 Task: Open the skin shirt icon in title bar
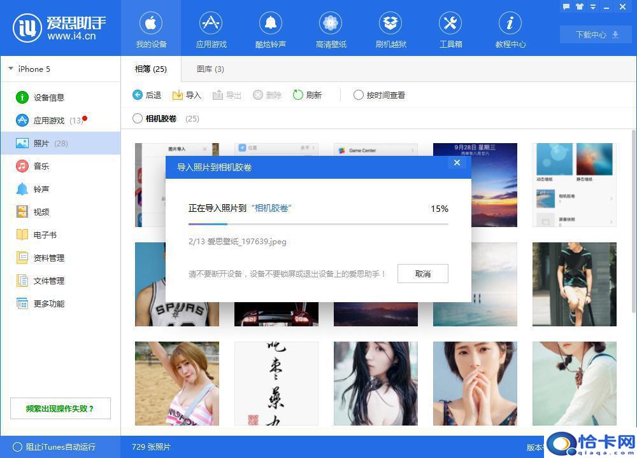(x=579, y=6)
